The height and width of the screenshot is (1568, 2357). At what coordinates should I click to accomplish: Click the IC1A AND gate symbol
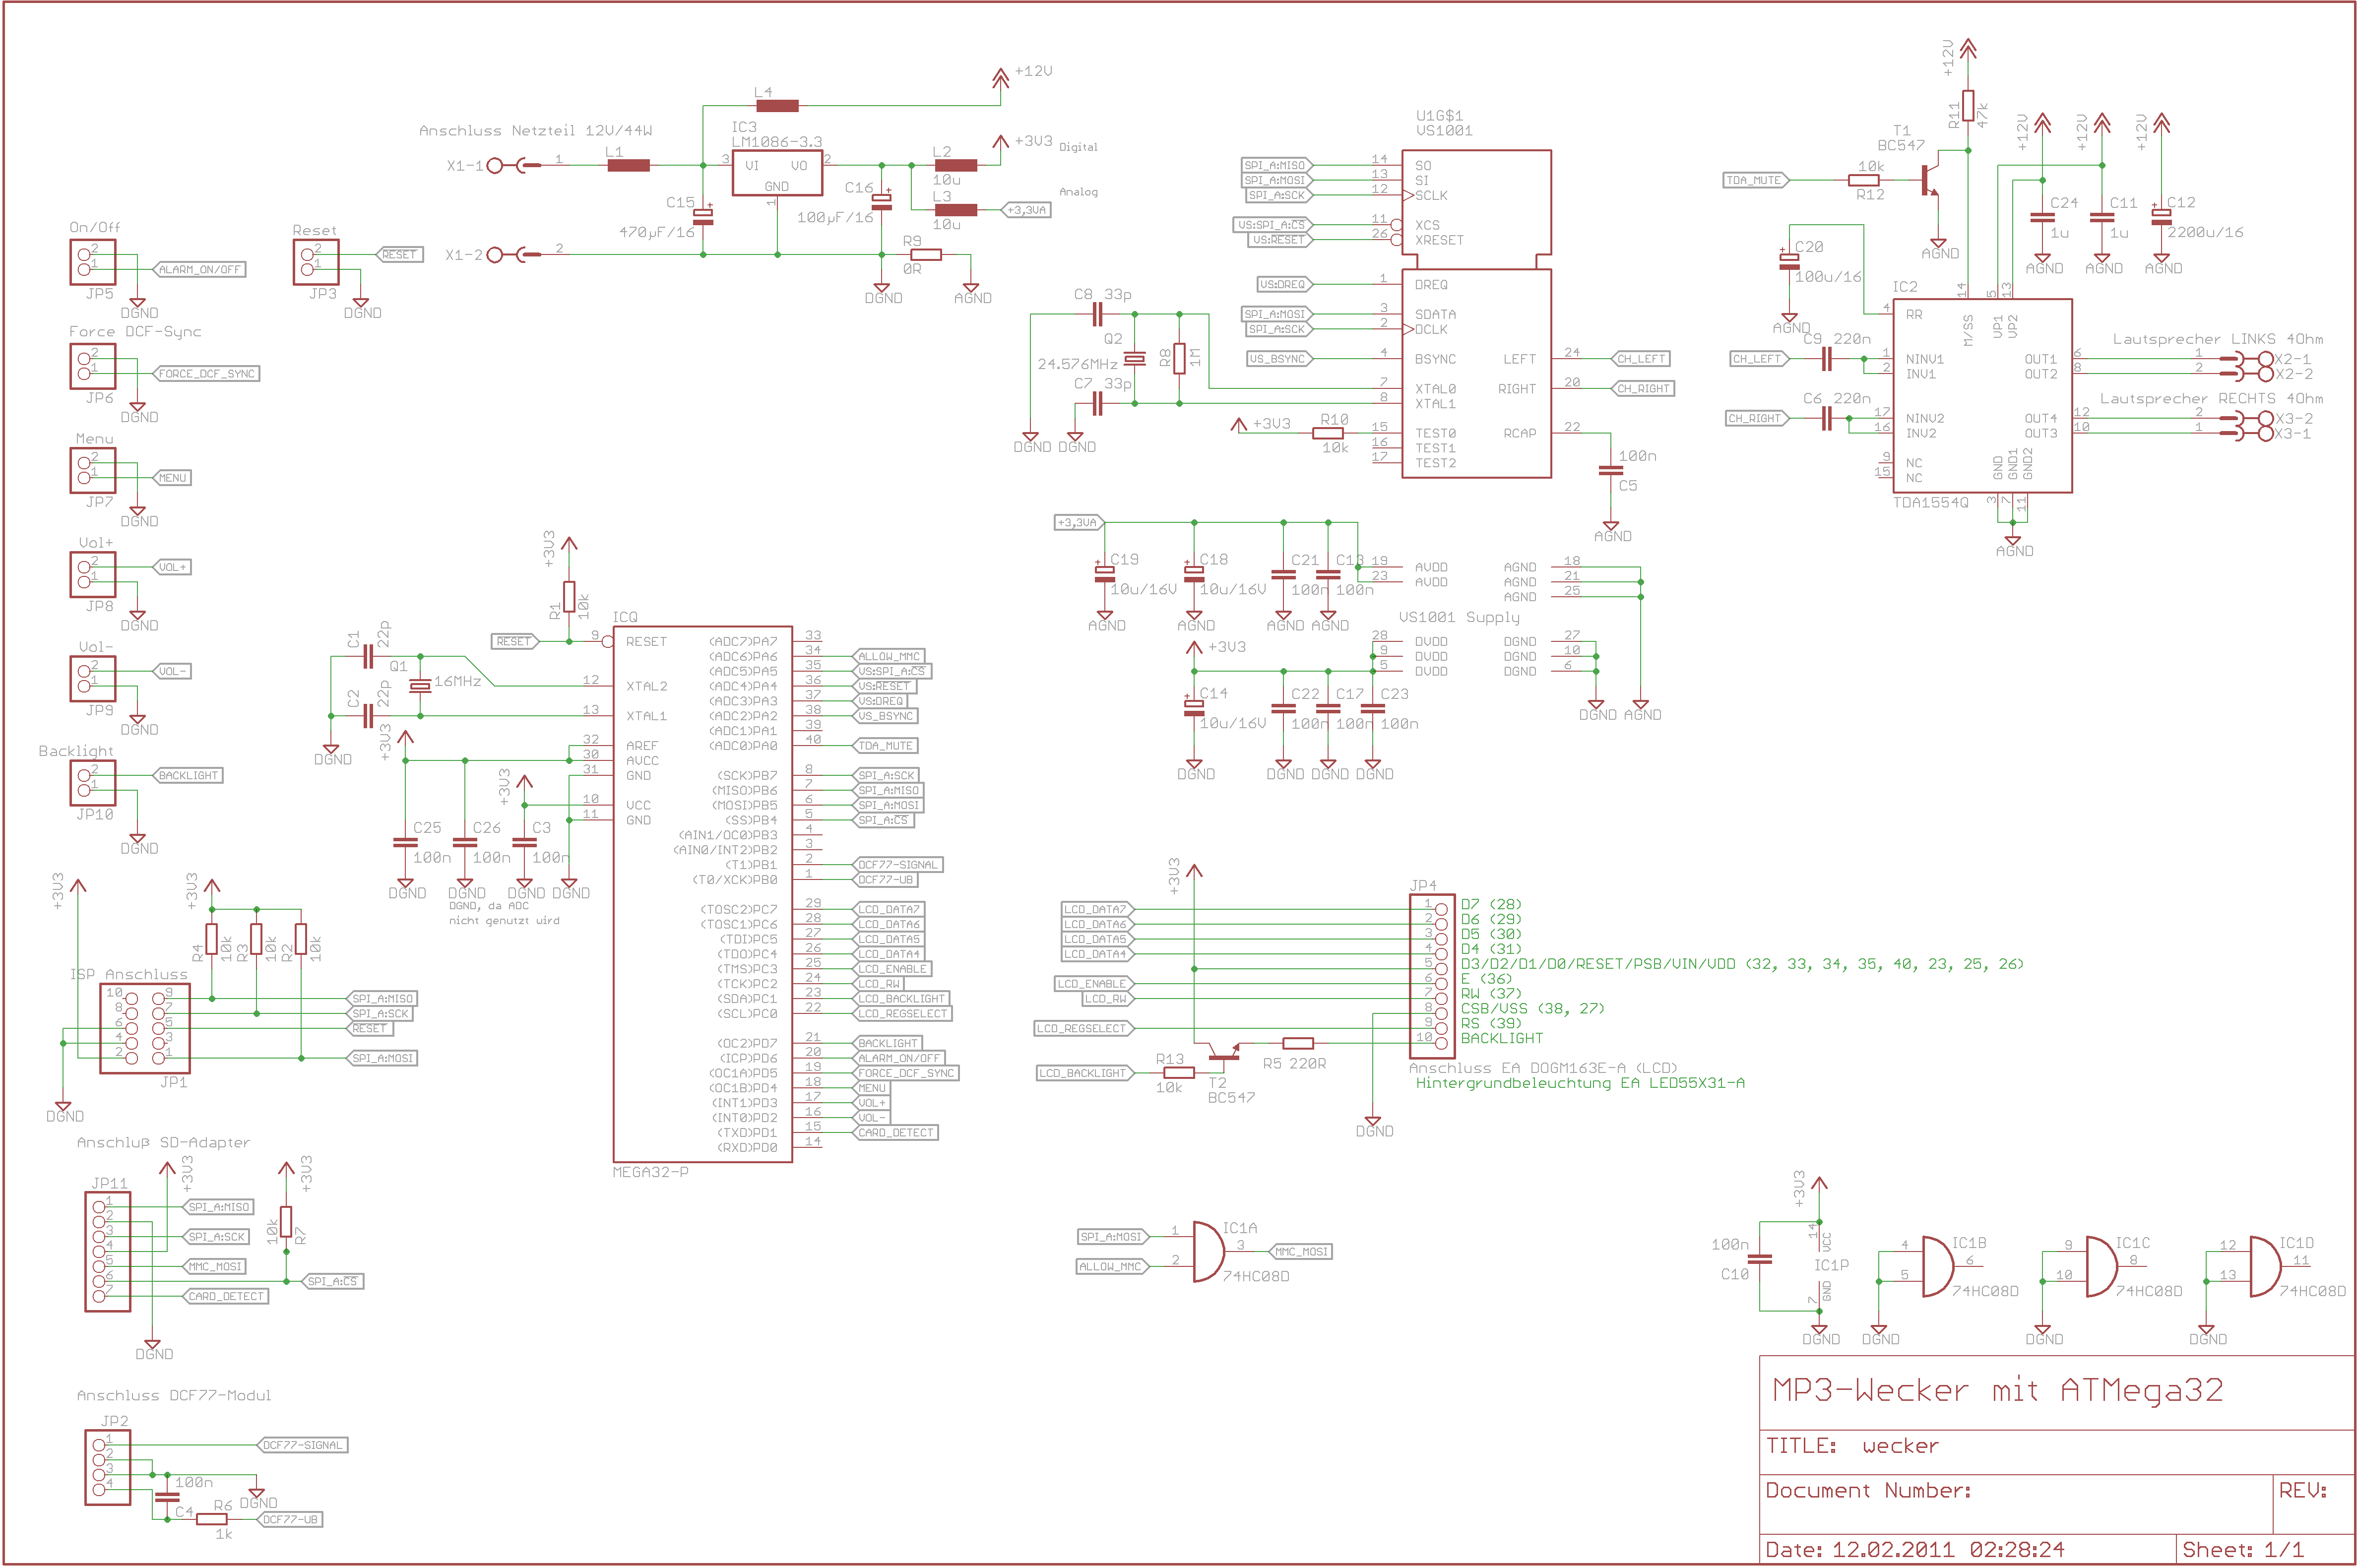(x=1209, y=1251)
